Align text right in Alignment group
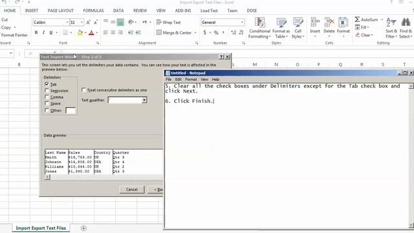414x233 pixels. tap(120, 32)
